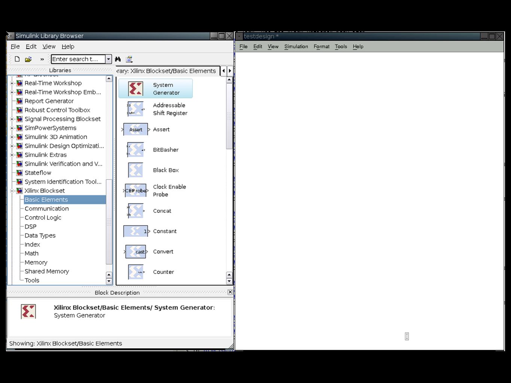Viewport: 511px width, 383px height.
Task: Select Basic Elements in library tree
Action: coord(65,200)
